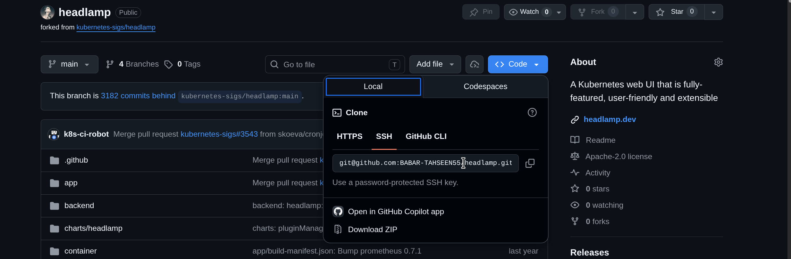Click the Fork button
The height and width of the screenshot is (259, 791).
[598, 12]
